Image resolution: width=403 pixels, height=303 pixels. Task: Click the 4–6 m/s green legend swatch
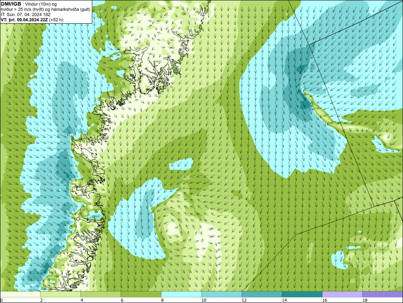pyautogui.click(x=101, y=294)
